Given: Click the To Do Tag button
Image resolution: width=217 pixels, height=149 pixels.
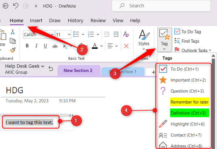Looking at the screenshot, I should [188, 32].
